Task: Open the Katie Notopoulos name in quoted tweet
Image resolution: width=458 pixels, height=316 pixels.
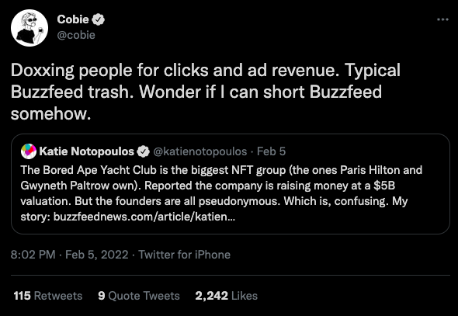Action: [x=86, y=151]
